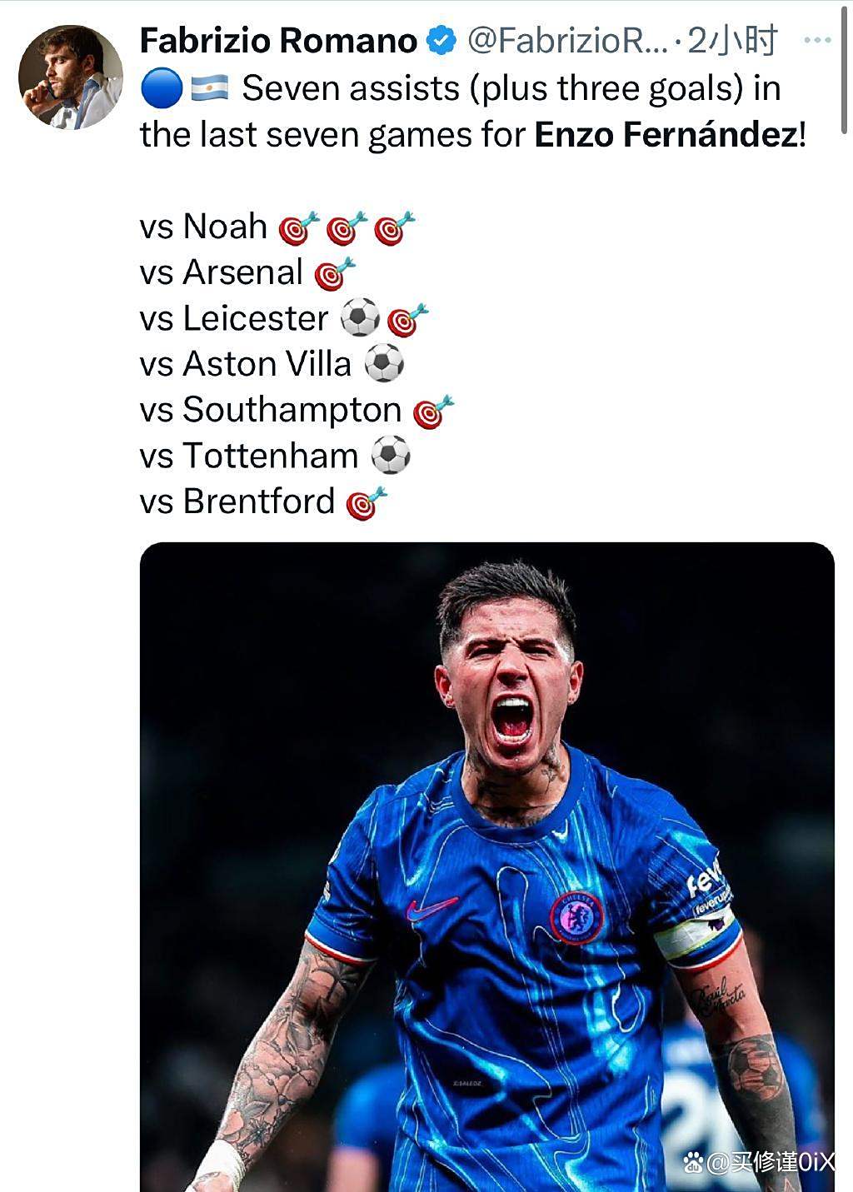Open the @FabrizioR... handle link
This screenshot has width=853, height=1192.
(566, 40)
